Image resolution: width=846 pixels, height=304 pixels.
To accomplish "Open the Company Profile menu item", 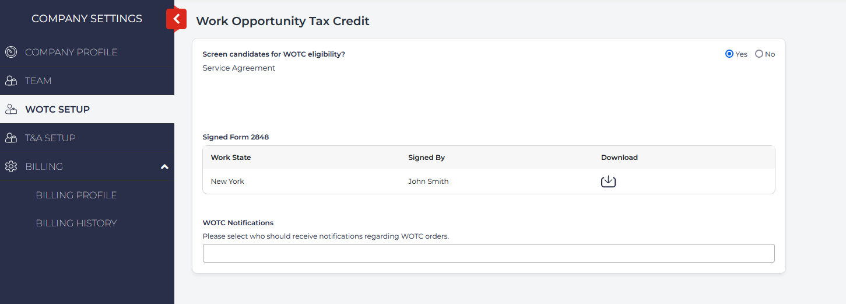I will [71, 52].
